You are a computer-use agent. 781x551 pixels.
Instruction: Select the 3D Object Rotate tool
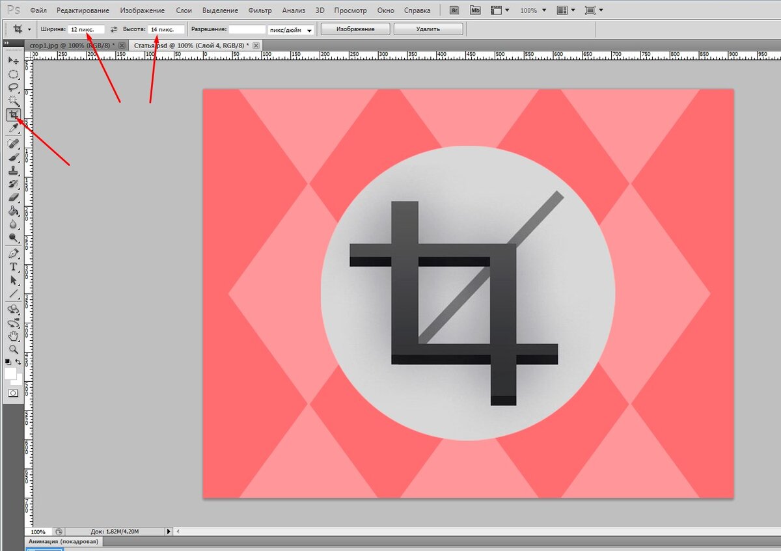pyautogui.click(x=13, y=310)
